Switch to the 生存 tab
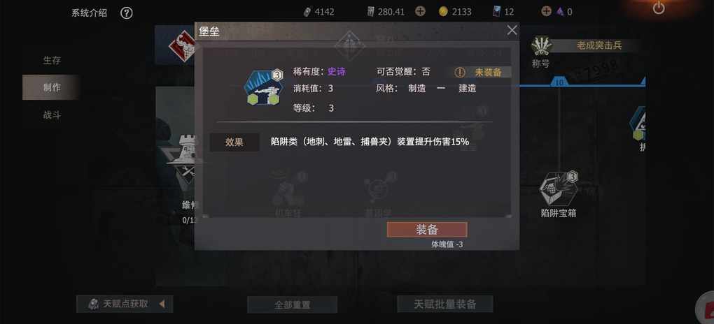 [x=52, y=60]
